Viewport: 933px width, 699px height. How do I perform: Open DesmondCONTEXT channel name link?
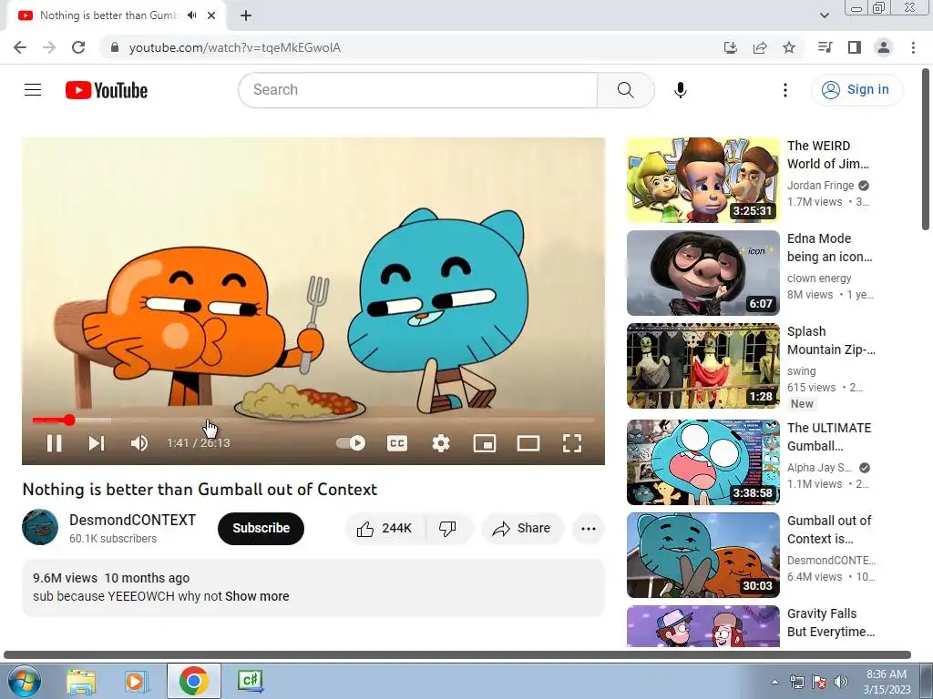pos(132,520)
